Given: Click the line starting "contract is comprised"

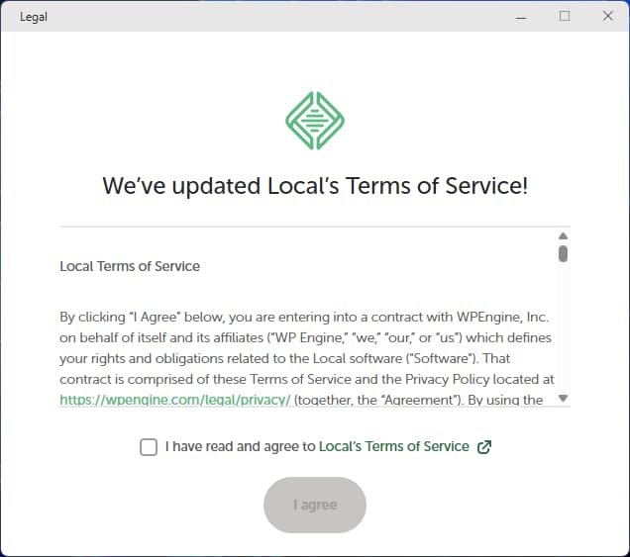Looking at the screenshot, I should click(x=306, y=379).
